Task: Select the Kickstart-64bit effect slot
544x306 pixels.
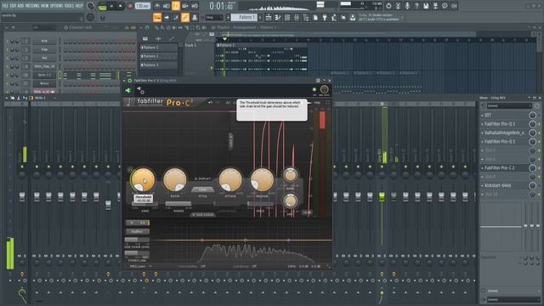Action: [504, 185]
